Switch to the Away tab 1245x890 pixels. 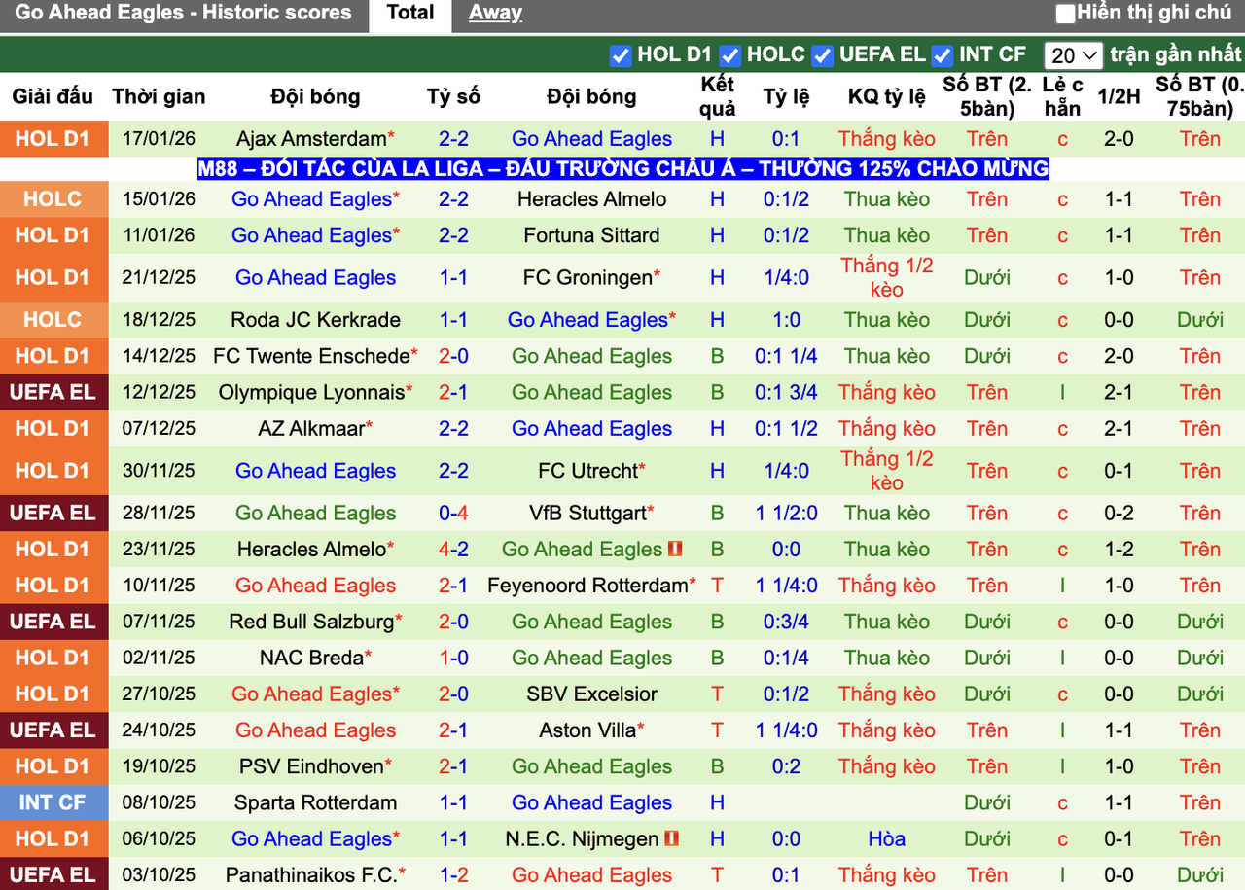[x=495, y=13]
